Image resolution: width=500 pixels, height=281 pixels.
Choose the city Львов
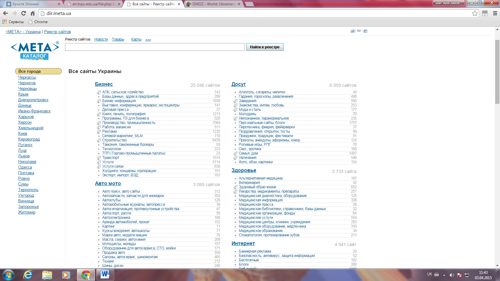click(x=24, y=156)
